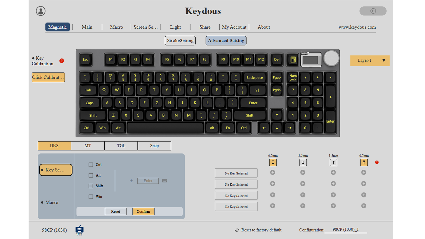
Task: Open the Configuration 98CP (1030)_1 selector
Action: [x=346, y=230]
